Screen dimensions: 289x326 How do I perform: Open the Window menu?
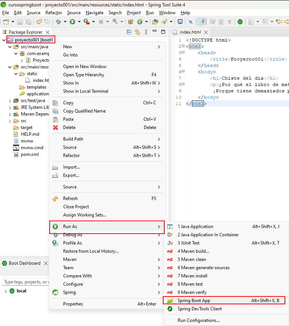tap(167, 13)
